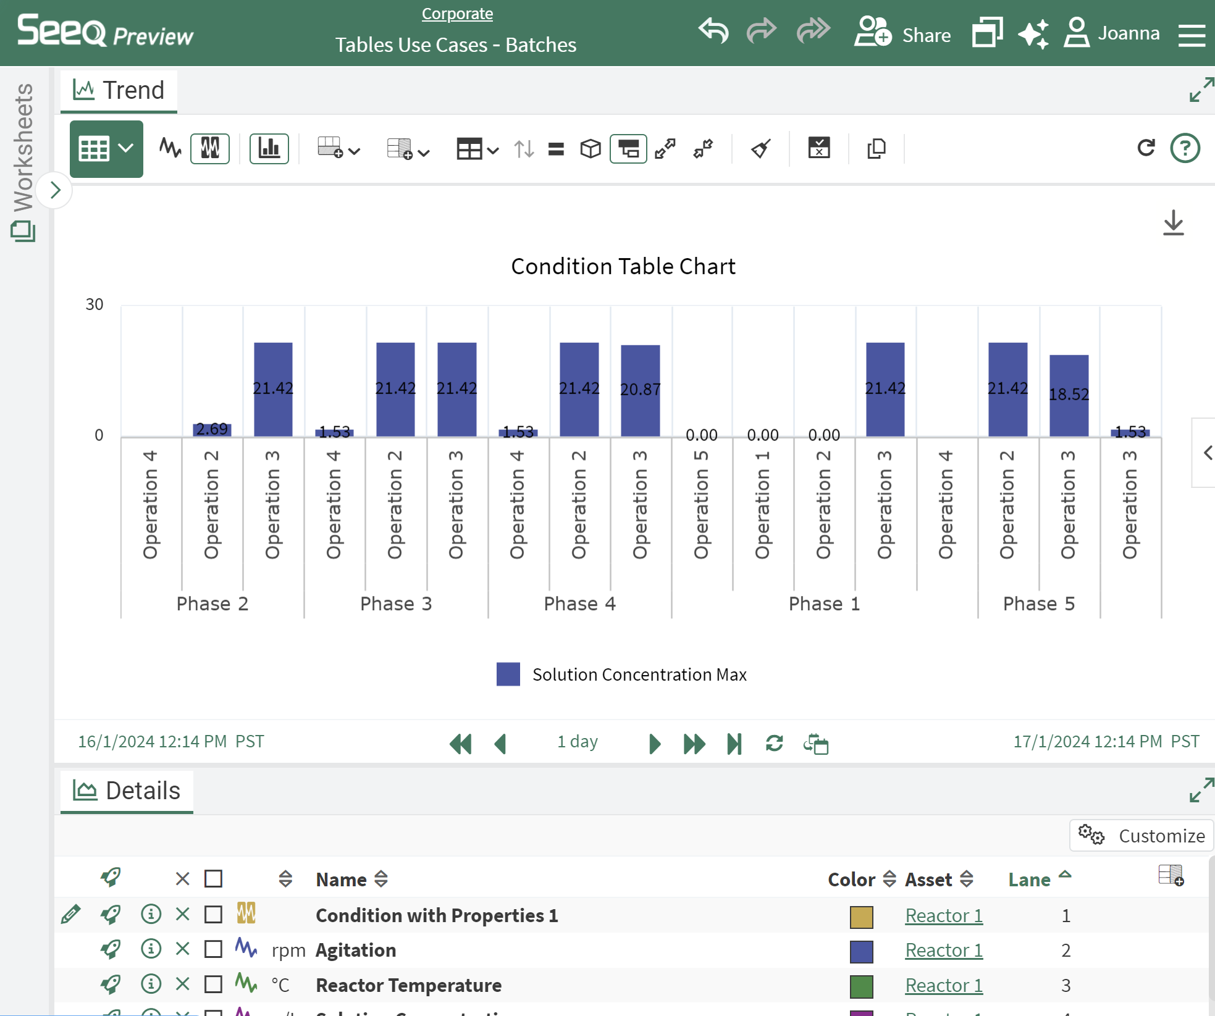Click the collapse arrows toolbar icon
The width and height of the screenshot is (1215, 1016).
pyautogui.click(x=703, y=149)
